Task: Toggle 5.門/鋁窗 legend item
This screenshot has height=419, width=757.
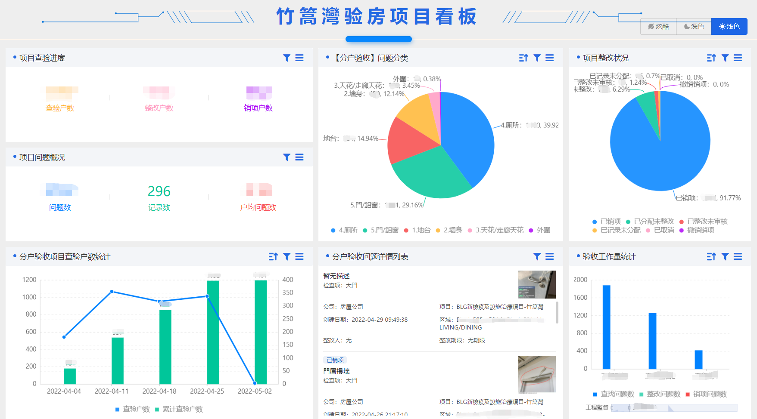Action: tap(381, 231)
